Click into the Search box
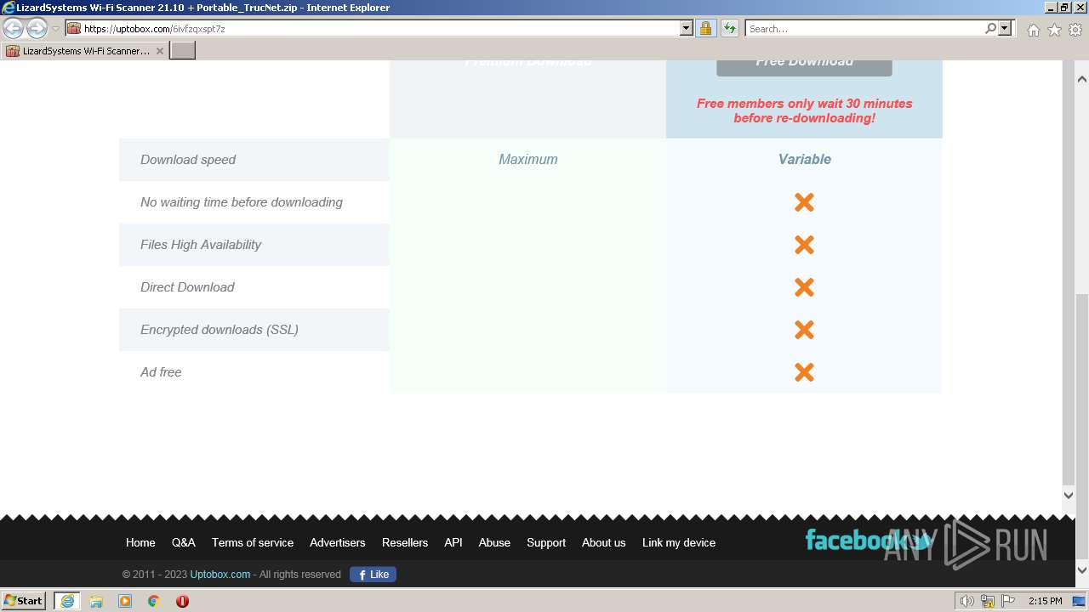The height and width of the screenshot is (612, 1089). (x=864, y=28)
